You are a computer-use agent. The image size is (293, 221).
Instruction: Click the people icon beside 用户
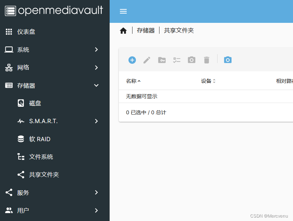(x=9, y=210)
